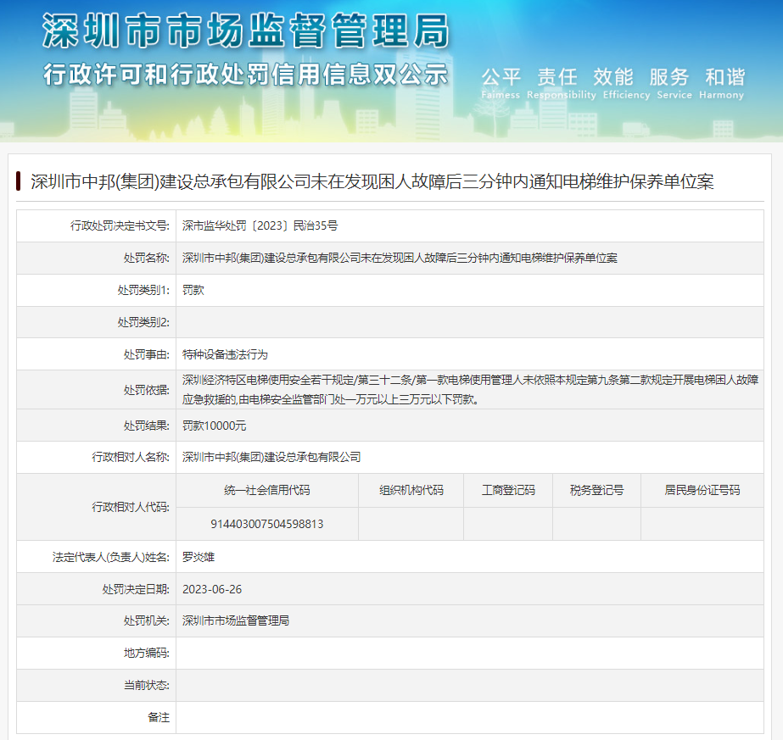Click the 和谐 motto word in the banner
Screen dimensions: 783x740
click(724, 77)
